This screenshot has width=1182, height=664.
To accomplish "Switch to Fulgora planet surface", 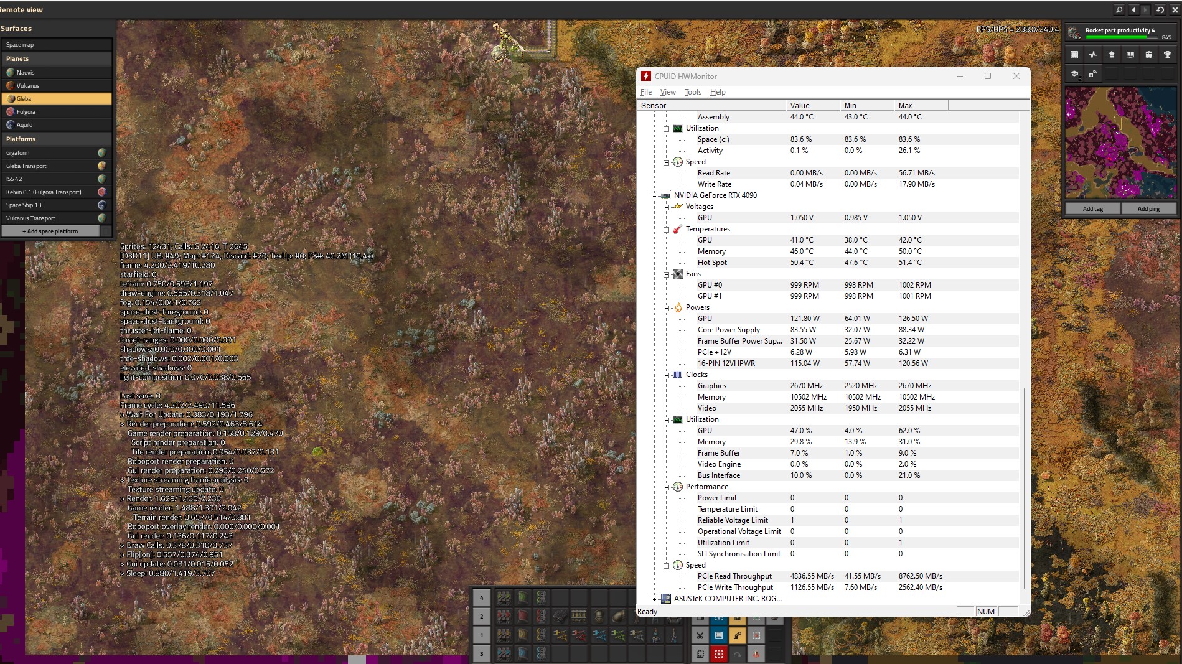I will tap(57, 111).
